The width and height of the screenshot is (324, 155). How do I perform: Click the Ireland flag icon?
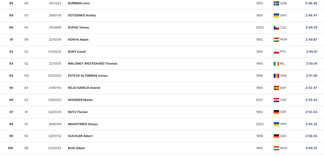click(x=276, y=64)
